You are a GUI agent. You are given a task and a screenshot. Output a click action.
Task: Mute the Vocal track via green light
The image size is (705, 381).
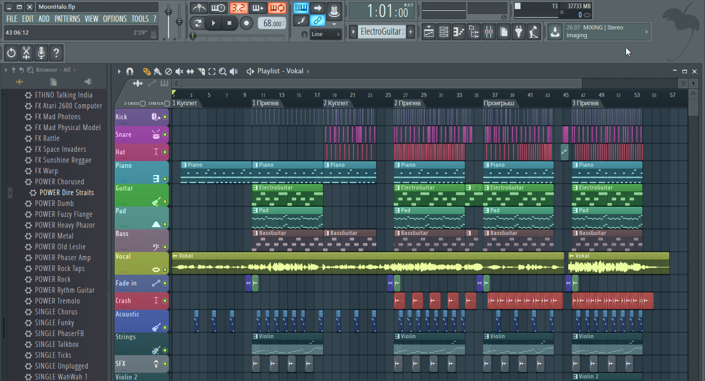tap(165, 269)
